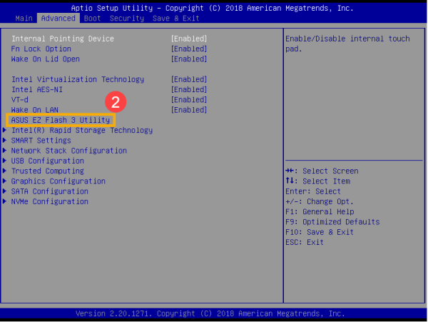Click the F1: General Help hint
The width and height of the screenshot is (428, 322).
tap(320, 211)
